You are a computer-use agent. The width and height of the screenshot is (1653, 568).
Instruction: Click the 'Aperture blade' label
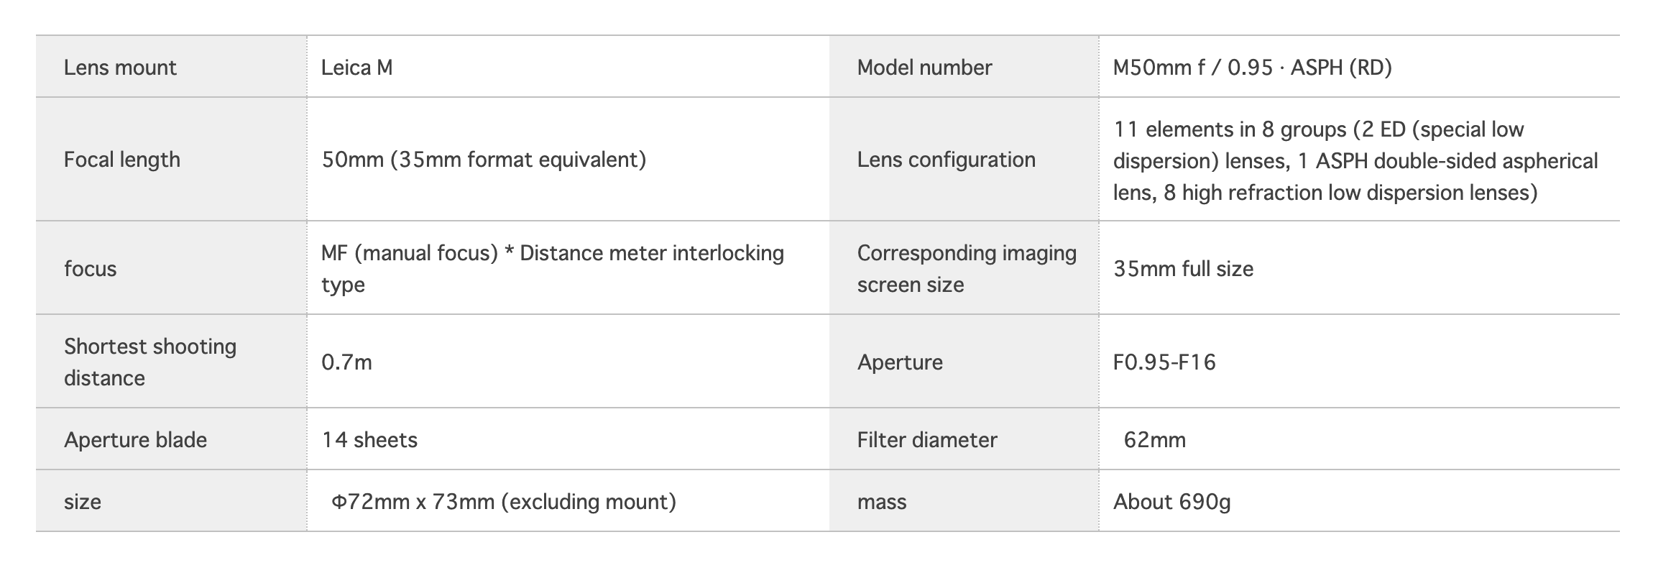135,439
